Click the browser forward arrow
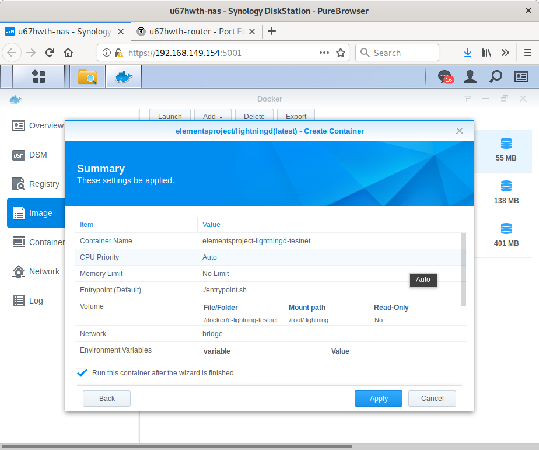Screen dimensions: 539x450 [x=31, y=53]
